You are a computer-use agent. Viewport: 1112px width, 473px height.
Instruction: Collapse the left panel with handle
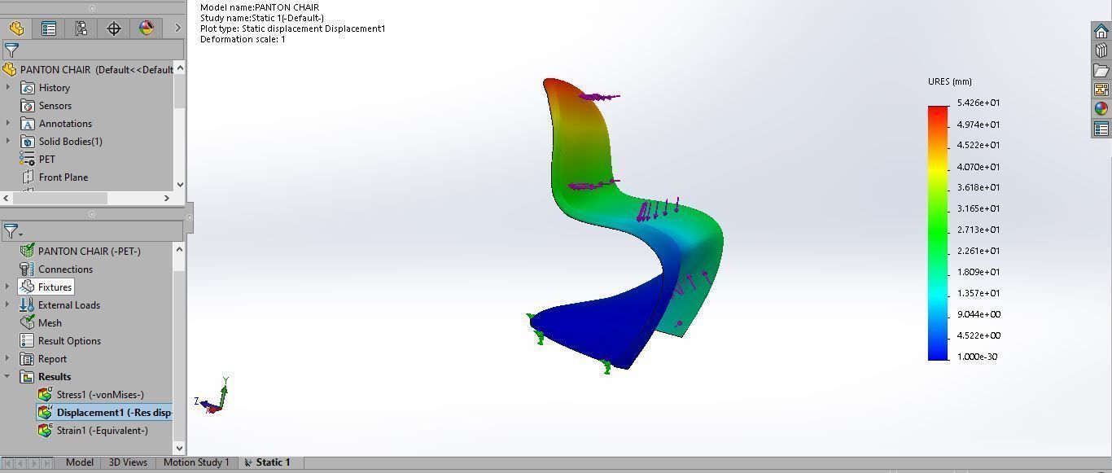pyautogui.click(x=190, y=217)
